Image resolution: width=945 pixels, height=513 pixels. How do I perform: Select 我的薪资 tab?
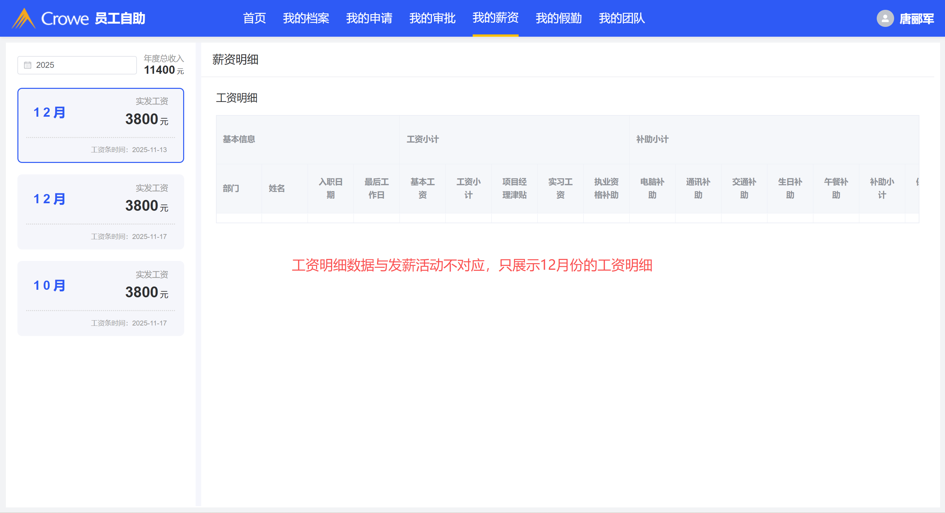point(495,18)
